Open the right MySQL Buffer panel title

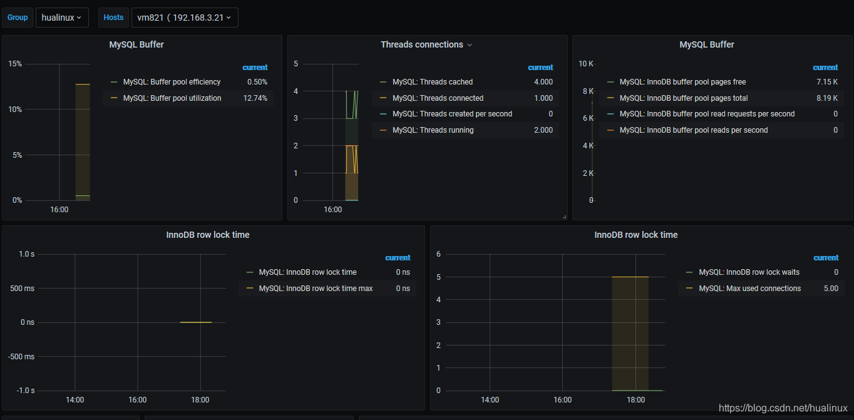tap(707, 44)
